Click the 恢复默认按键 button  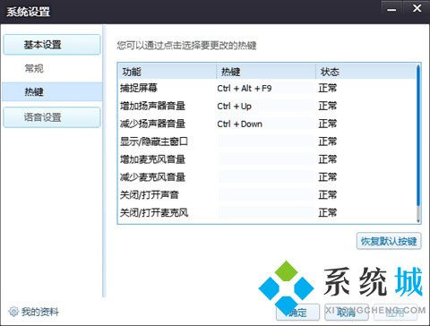pyautogui.click(x=389, y=241)
